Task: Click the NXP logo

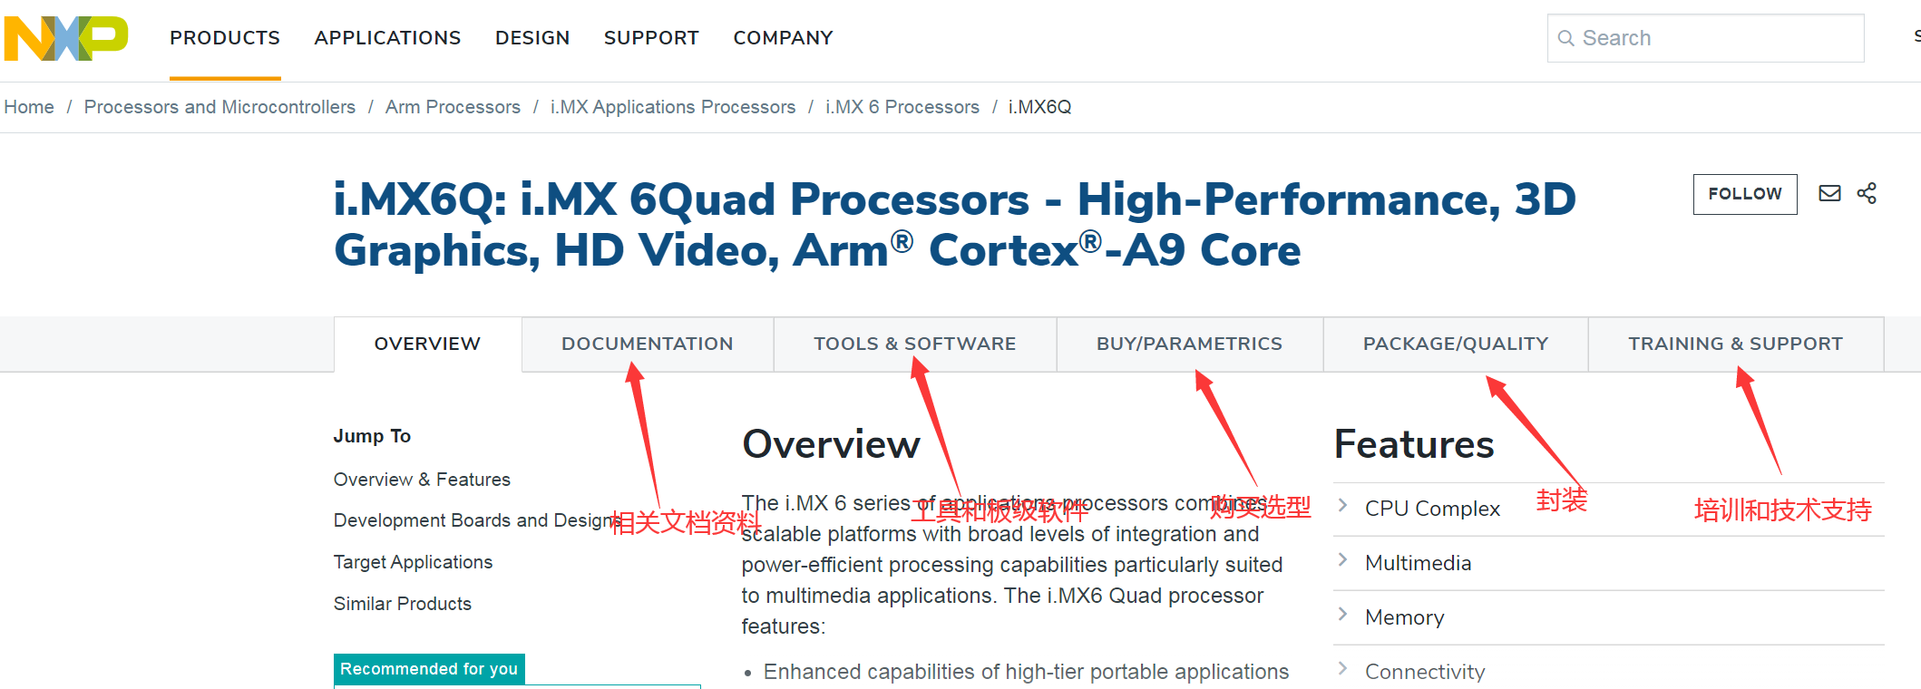Action: click(66, 38)
